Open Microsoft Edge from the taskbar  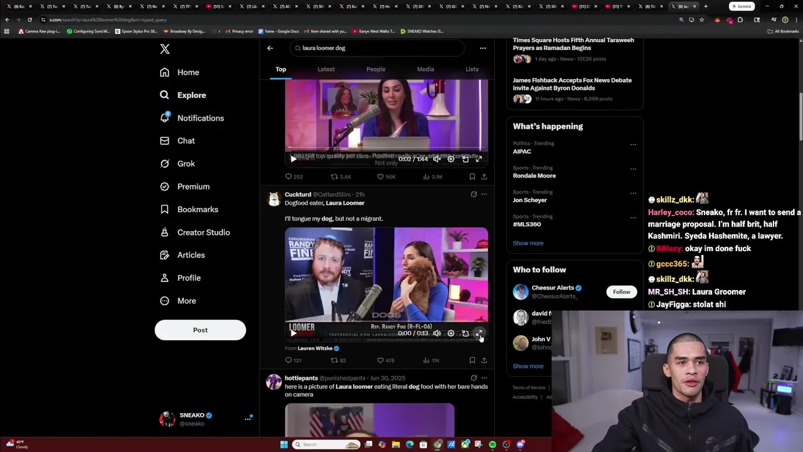410,444
